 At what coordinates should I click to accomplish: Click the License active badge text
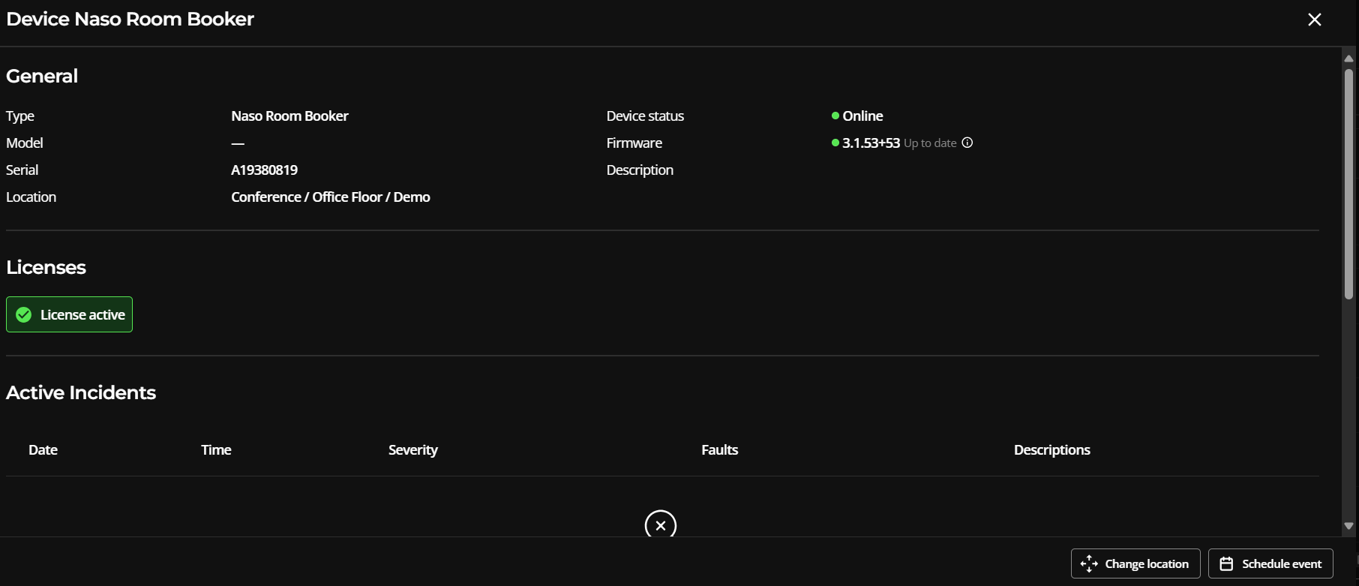click(x=82, y=314)
